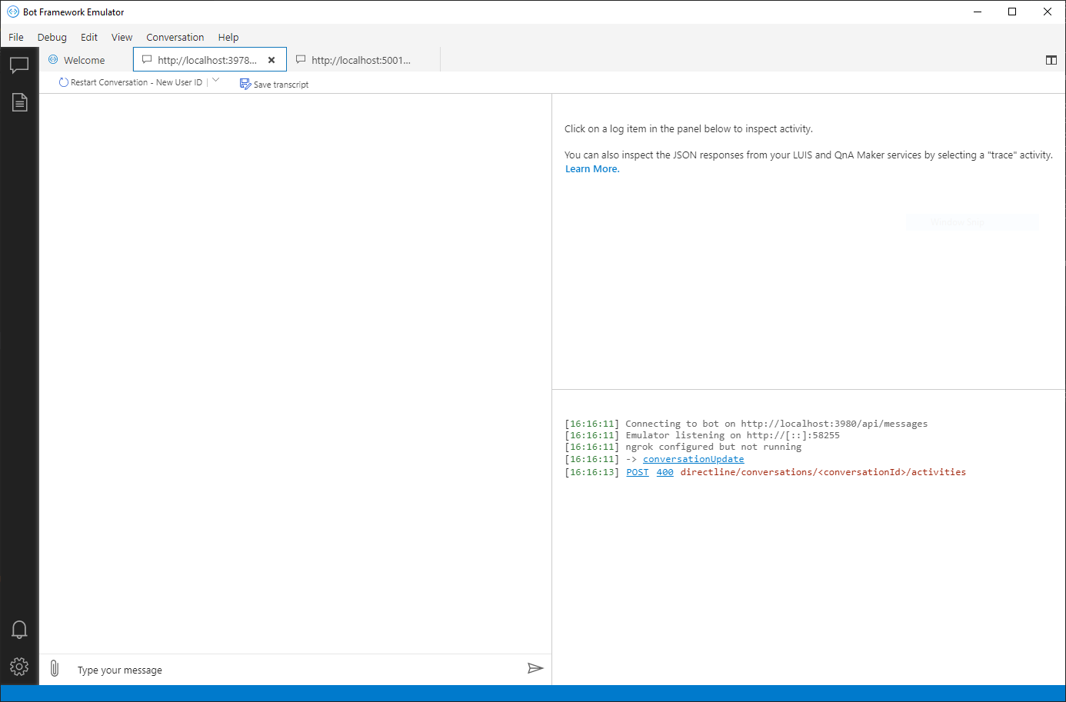Screen dimensions: 1066x702
Task: Click the Save transcript icon
Action: click(x=244, y=84)
